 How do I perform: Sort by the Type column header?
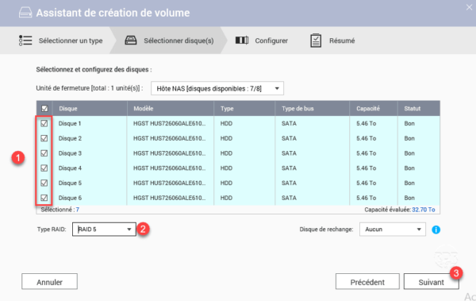point(244,109)
